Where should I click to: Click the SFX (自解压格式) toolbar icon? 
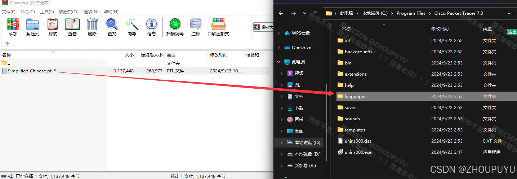point(218,27)
